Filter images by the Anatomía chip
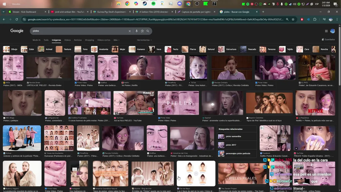 point(100,49)
